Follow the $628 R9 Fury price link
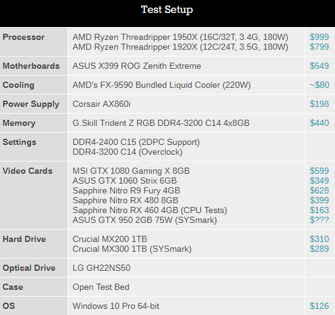The width and height of the screenshot is (335, 315). tap(319, 190)
